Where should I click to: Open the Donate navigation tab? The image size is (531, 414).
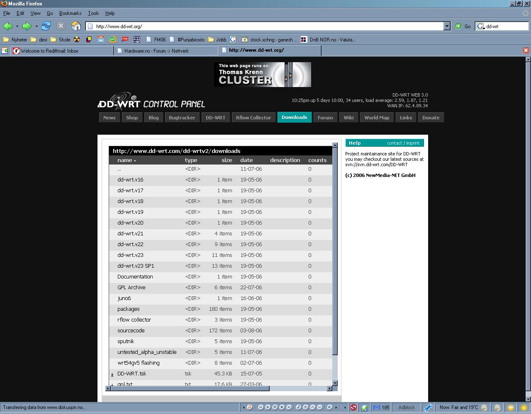431,118
